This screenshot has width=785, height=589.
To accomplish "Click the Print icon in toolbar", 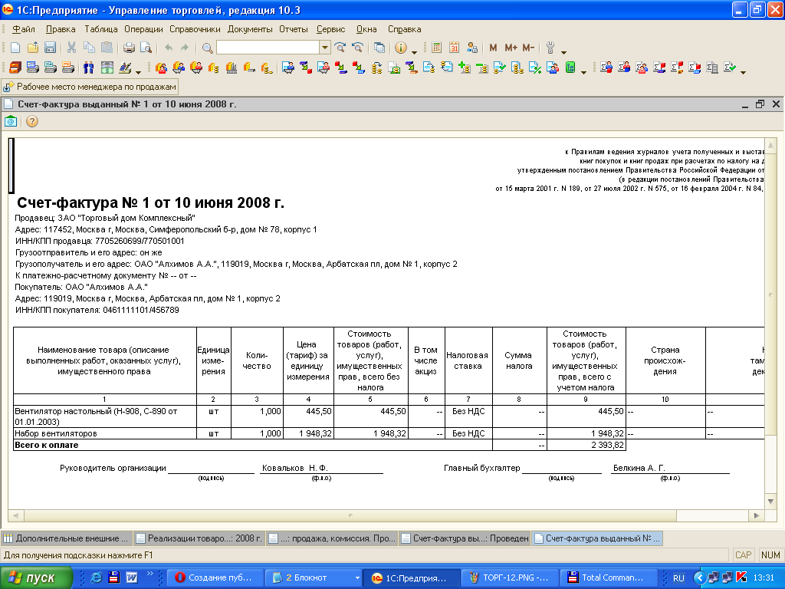I will coord(129,48).
